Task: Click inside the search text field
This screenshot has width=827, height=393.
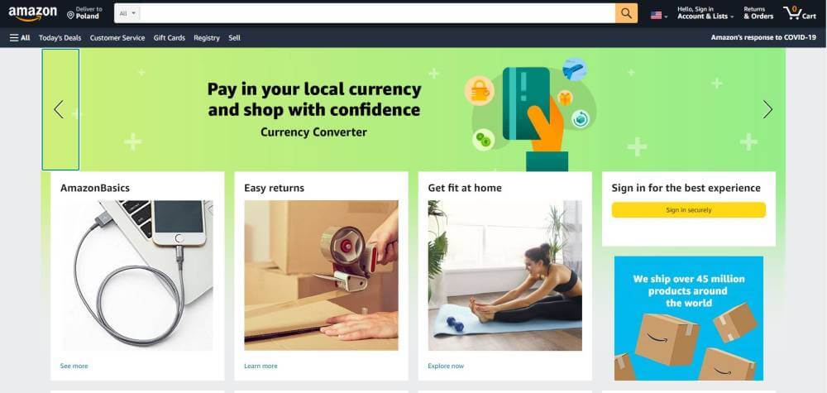Action: 377,13
